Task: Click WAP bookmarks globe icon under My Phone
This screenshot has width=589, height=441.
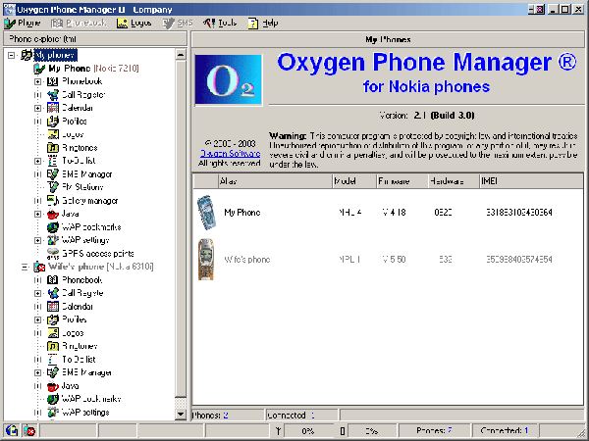Action: (53, 227)
